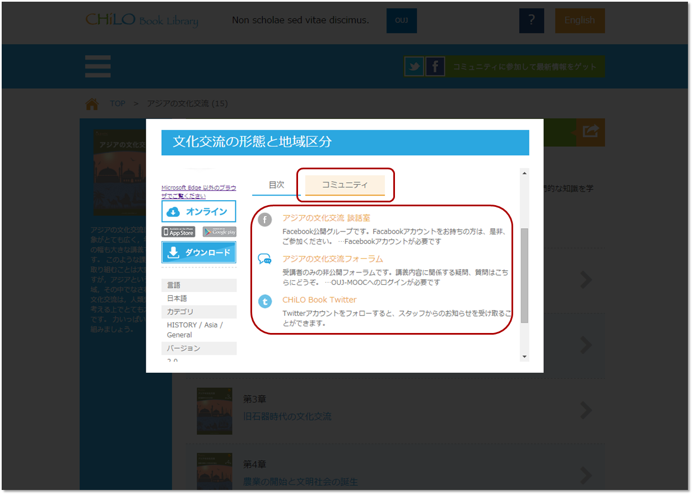This screenshot has width=693, height=495.
Task: Click the App Store badge
Action: (178, 232)
